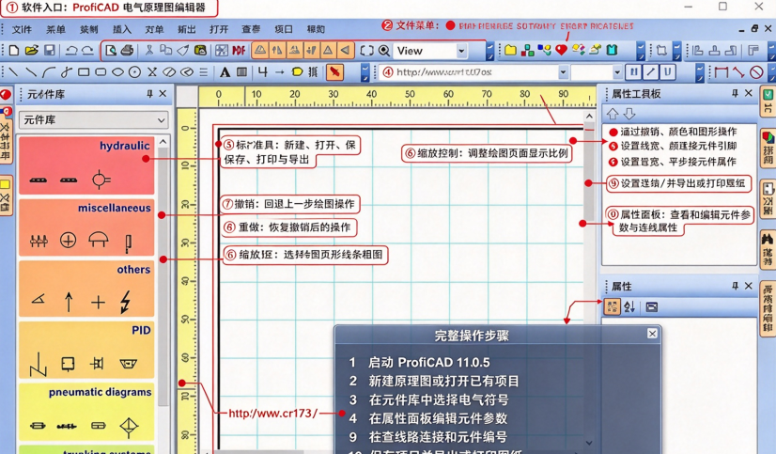Select the scissors cut icon
This screenshot has width=776, height=454.
tap(149, 51)
